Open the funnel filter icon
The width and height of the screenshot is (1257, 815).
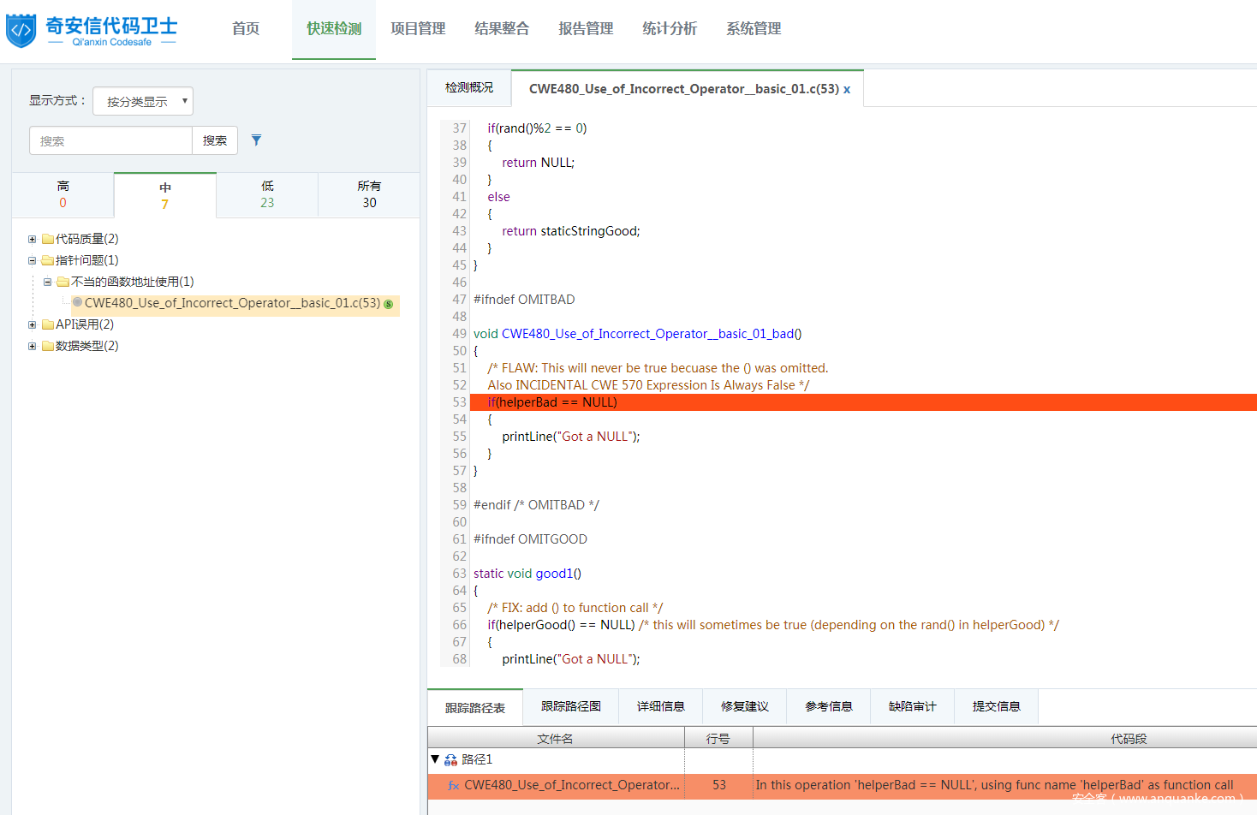(x=256, y=140)
